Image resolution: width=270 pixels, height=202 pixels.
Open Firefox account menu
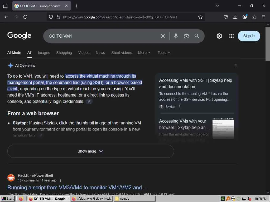tap(245, 17)
